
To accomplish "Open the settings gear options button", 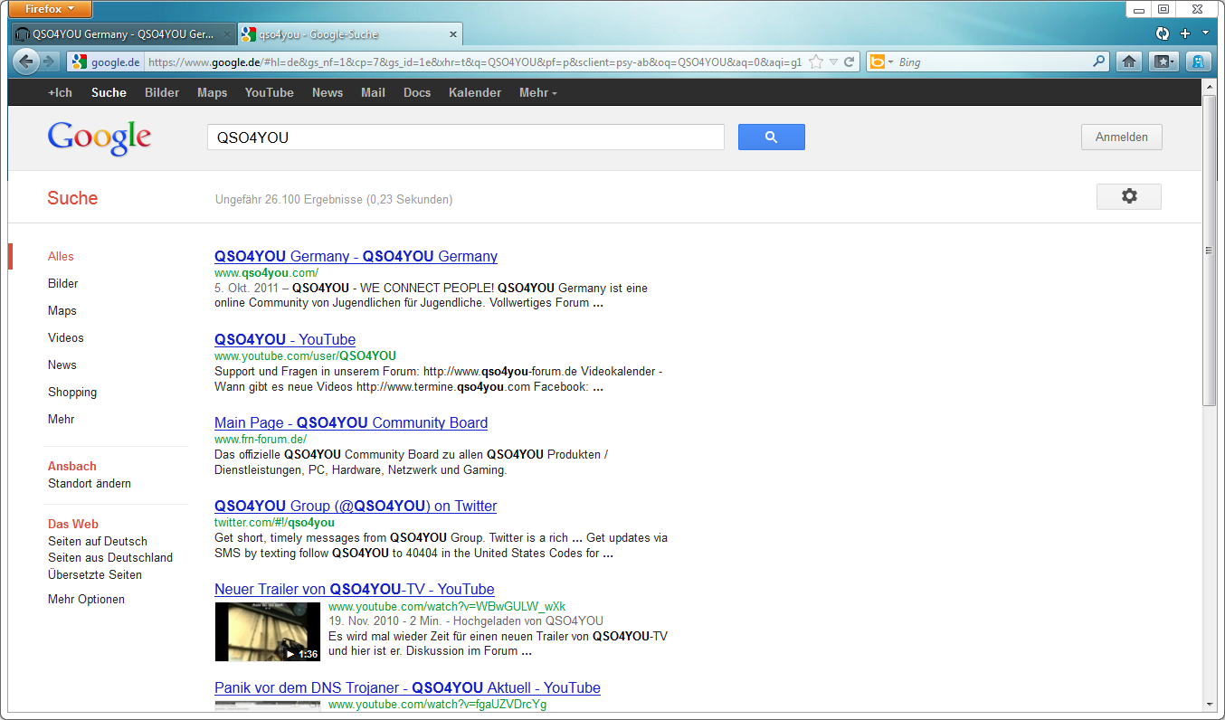I will point(1129,196).
